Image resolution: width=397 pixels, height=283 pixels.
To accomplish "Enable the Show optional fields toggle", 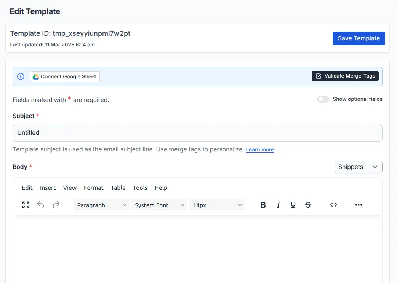I will tap(323, 99).
